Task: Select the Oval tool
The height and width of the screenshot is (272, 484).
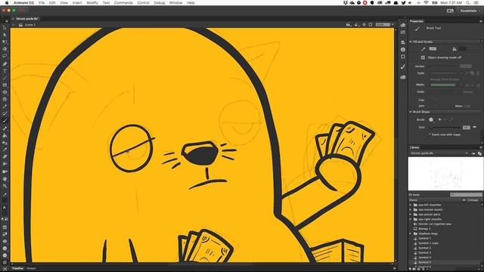Action: [x=5, y=92]
